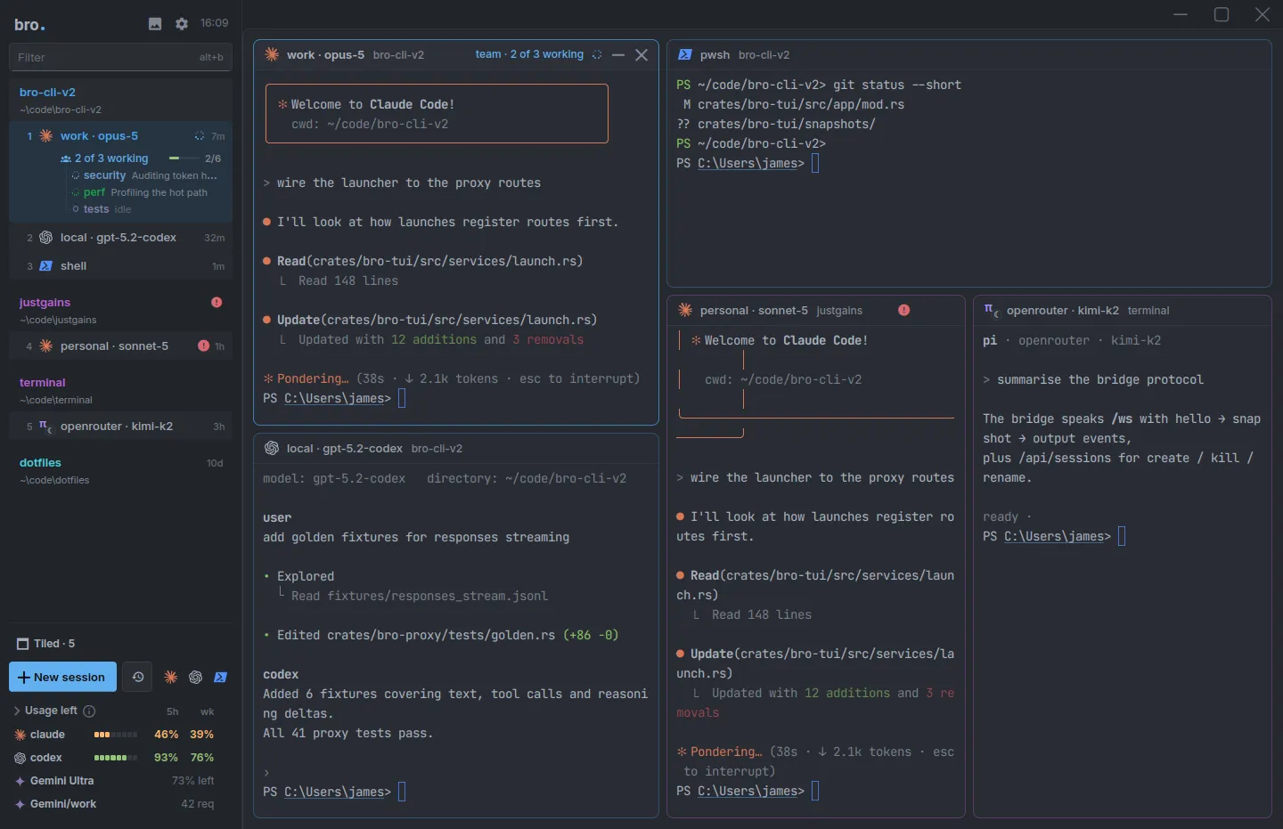Select the local · gpt-5.2-codex session
Image resolution: width=1283 pixels, height=829 pixels.
[121, 238]
